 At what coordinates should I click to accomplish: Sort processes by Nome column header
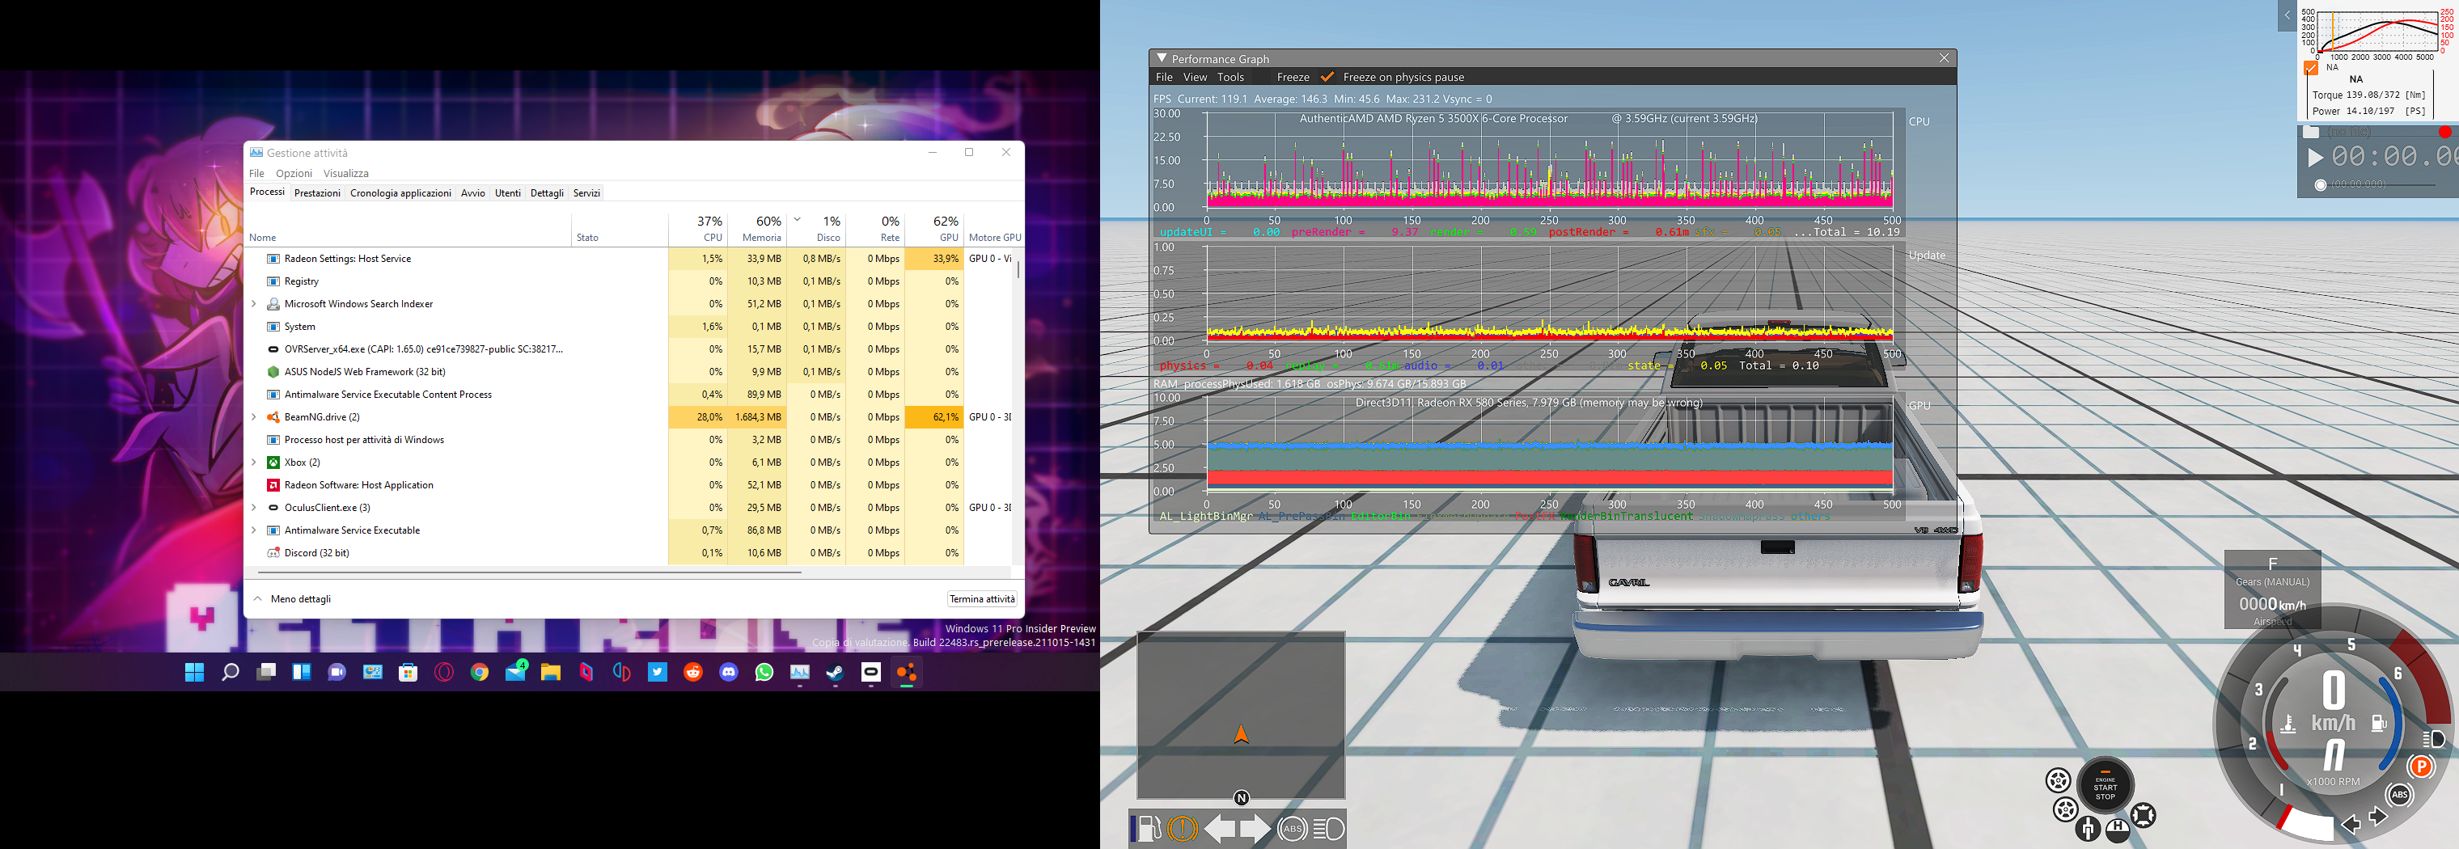(x=408, y=228)
